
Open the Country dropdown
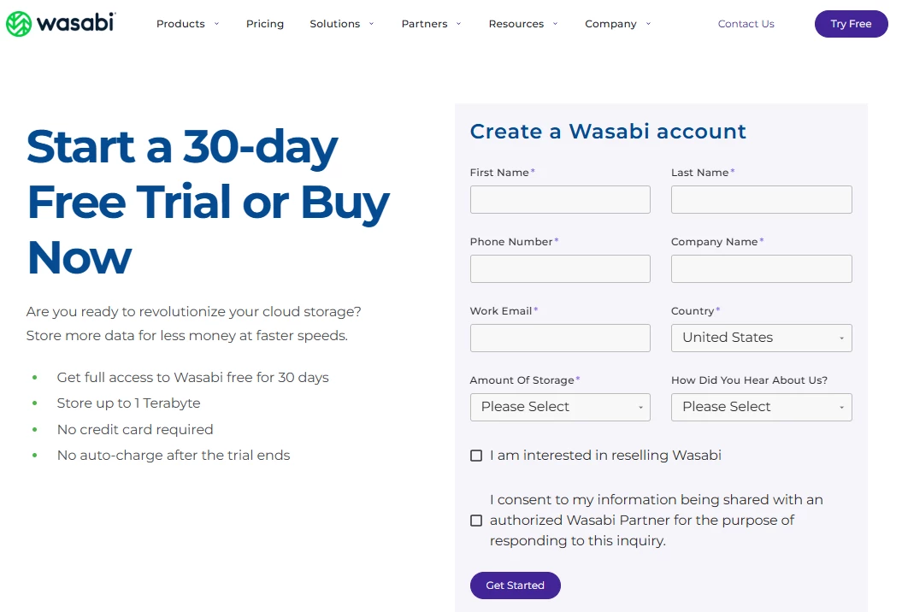pyautogui.click(x=761, y=338)
